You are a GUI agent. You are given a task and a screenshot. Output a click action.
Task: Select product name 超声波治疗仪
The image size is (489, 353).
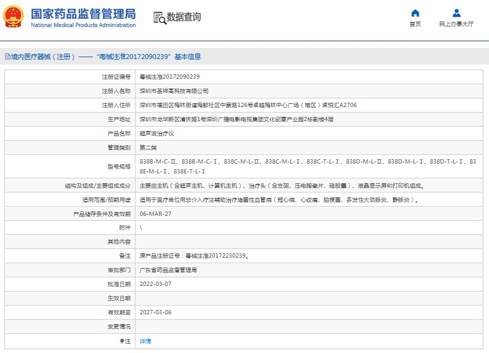click(x=157, y=133)
